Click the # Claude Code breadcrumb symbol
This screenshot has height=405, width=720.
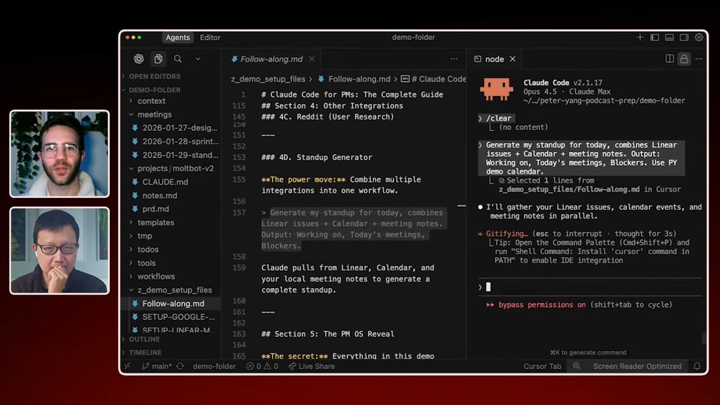(434, 79)
